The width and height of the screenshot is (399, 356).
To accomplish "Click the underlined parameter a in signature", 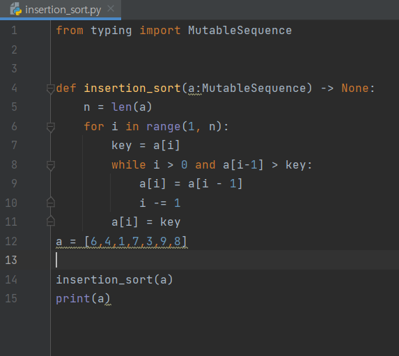I will (191, 88).
